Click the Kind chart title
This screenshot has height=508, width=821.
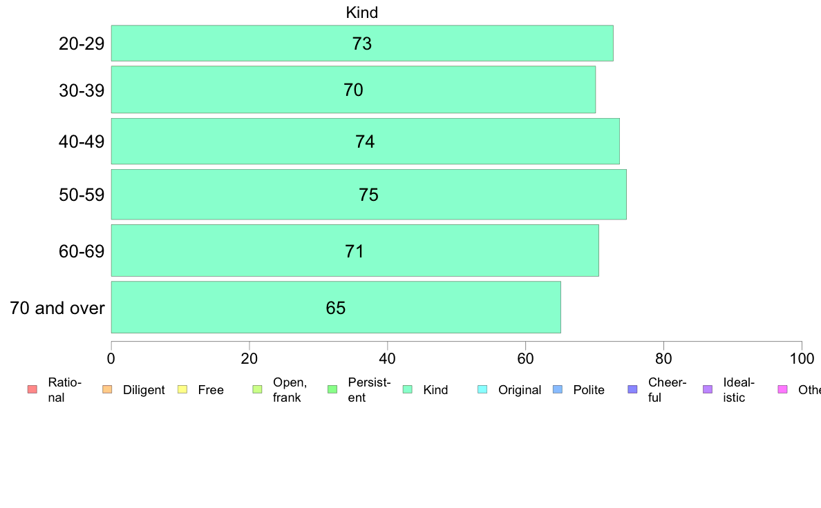(362, 12)
